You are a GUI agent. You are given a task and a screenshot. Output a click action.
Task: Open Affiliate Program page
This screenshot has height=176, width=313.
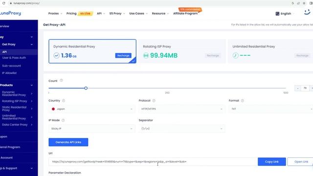coord(185,13)
